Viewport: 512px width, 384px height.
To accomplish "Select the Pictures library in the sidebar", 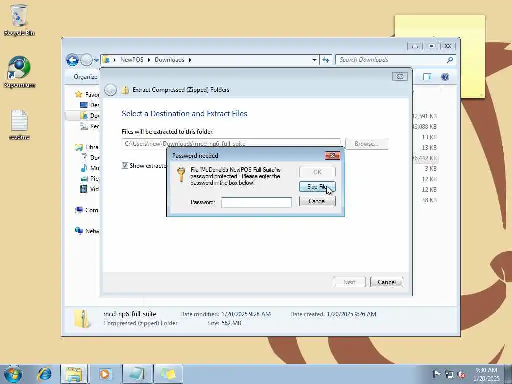I will click(90, 178).
